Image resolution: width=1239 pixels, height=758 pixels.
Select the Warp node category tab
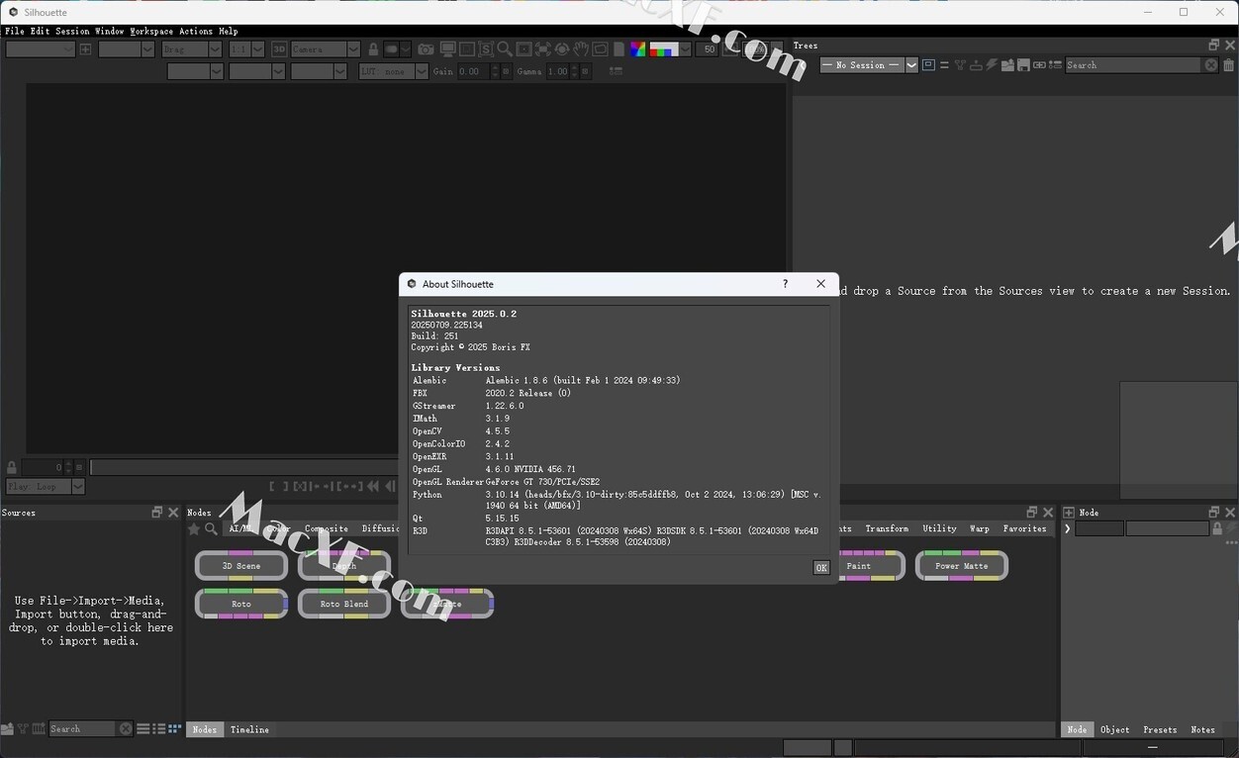click(979, 529)
